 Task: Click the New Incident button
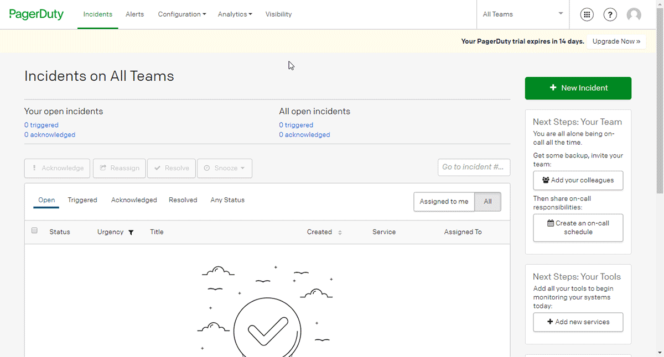click(x=578, y=88)
